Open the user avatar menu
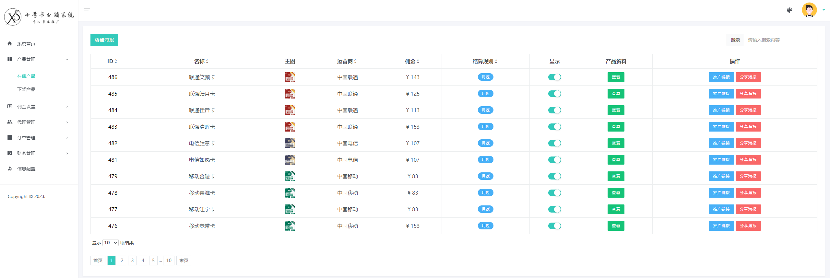Screen dimensions: 830x278 coord(809,10)
